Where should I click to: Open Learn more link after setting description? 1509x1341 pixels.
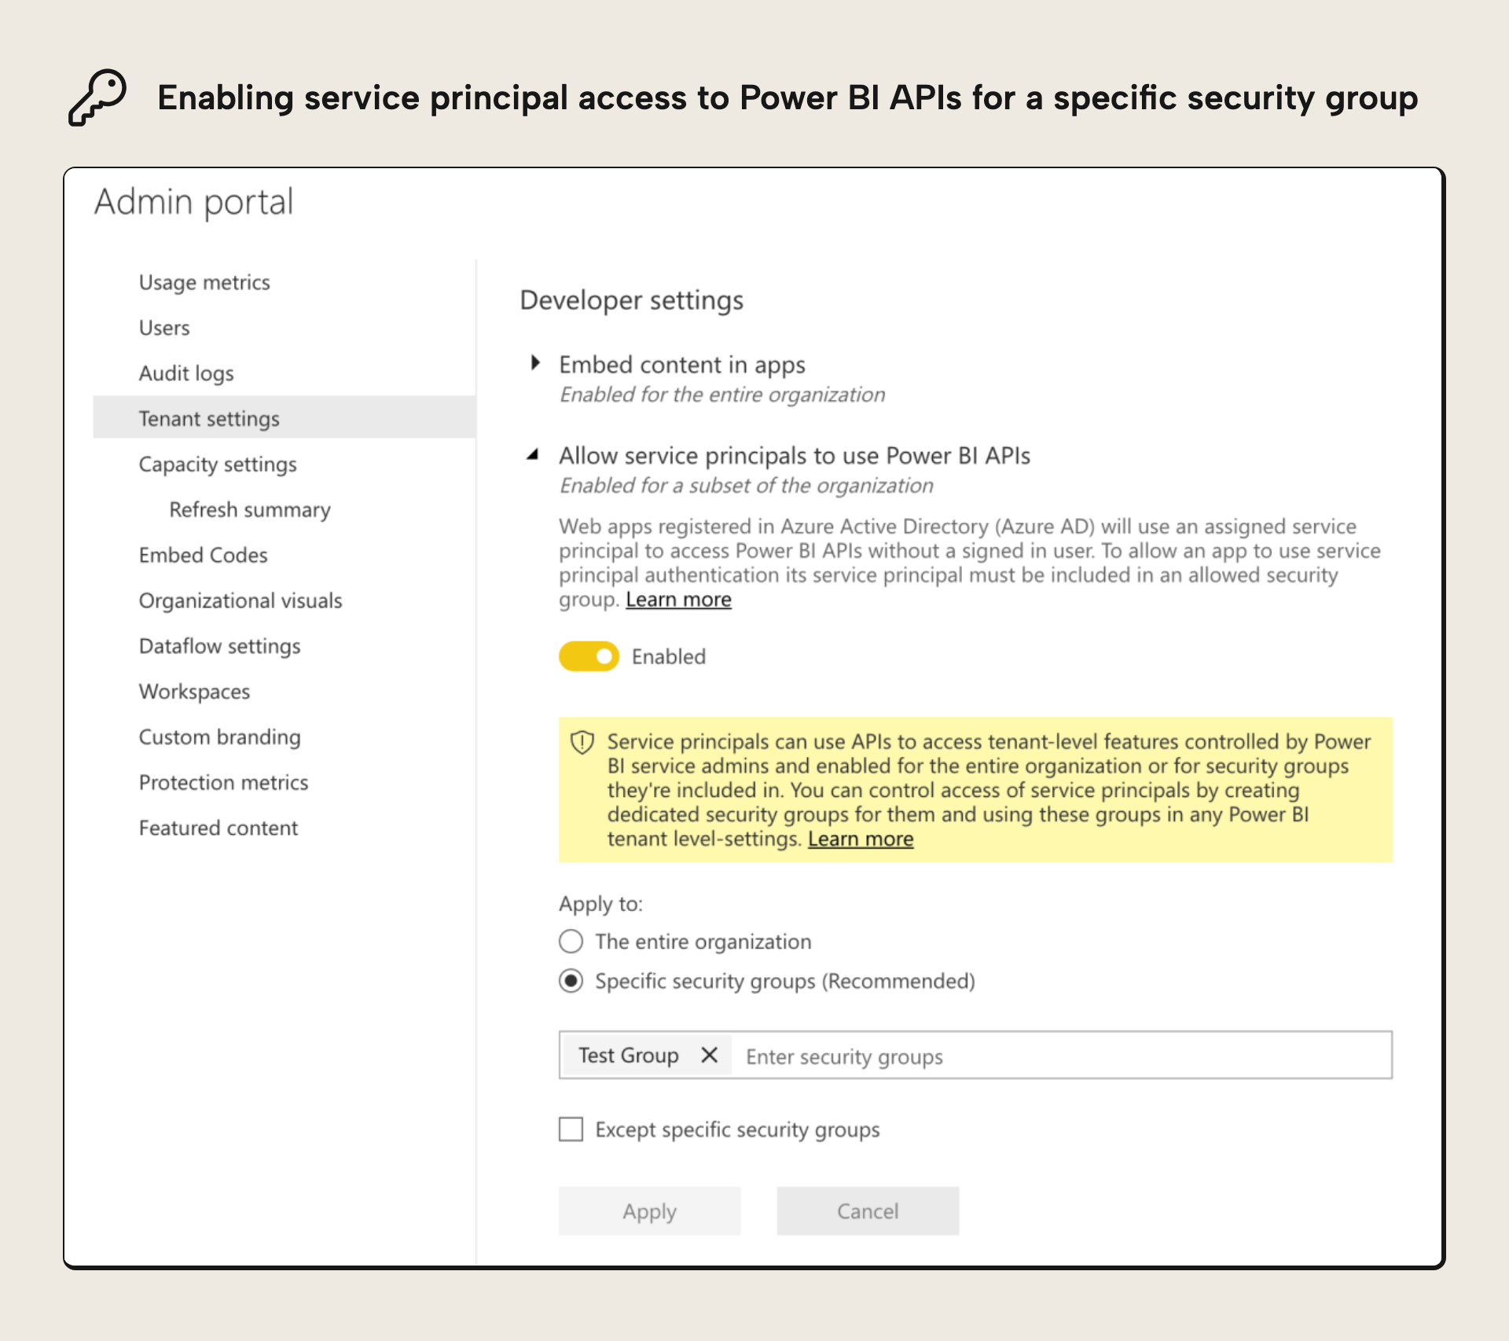[678, 600]
